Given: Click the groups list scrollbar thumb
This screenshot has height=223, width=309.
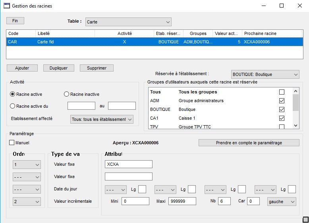Looking at the screenshot, I should pos(295,103).
